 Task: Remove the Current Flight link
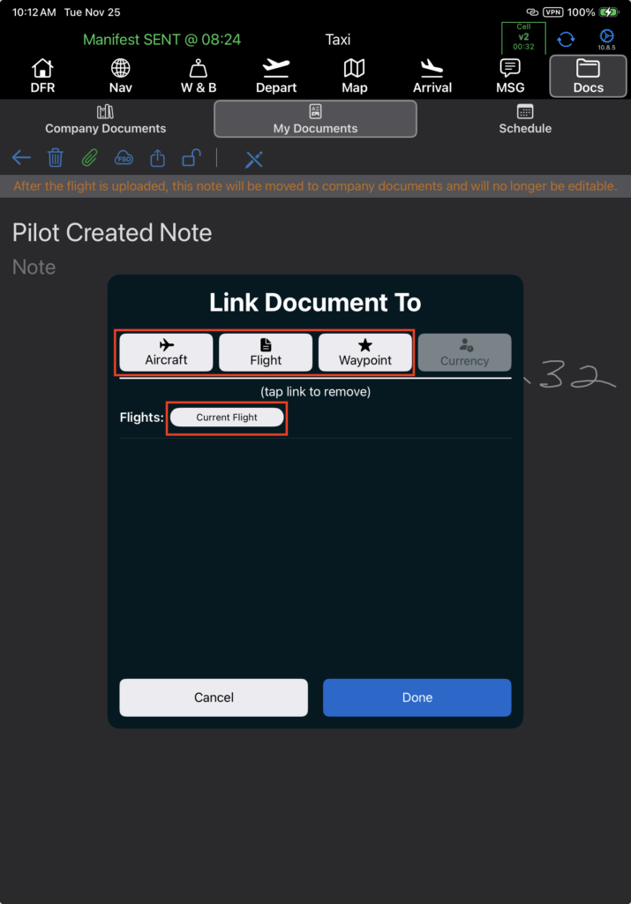[x=227, y=418]
